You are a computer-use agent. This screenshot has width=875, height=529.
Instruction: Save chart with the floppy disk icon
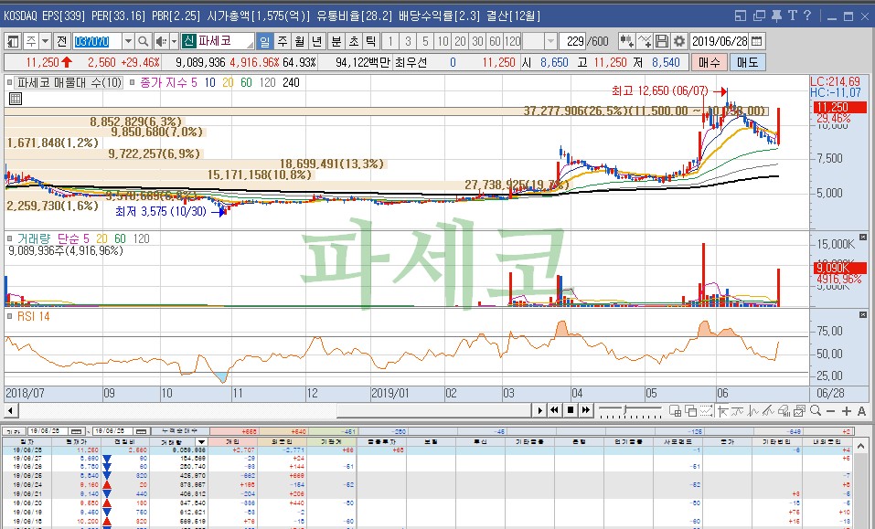(x=661, y=41)
